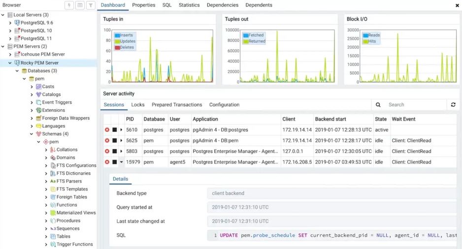
Task: Refresh the server activity list
Action: tap(453, 104)
